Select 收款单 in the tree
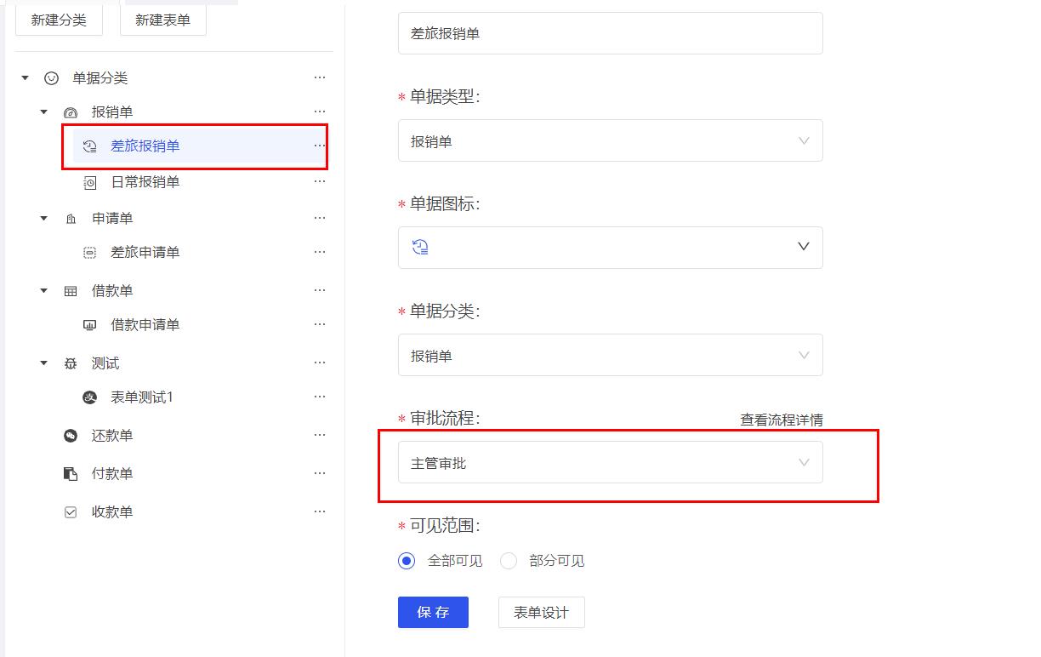The height and width of the screenshot is (657, 1041). pyautogui.click(x=112, y=512)
